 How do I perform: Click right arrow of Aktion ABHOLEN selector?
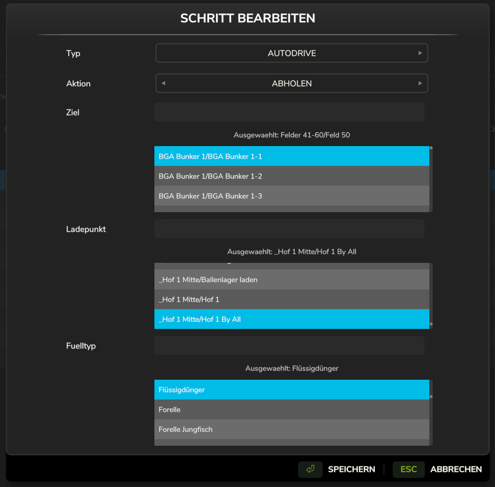420,83
